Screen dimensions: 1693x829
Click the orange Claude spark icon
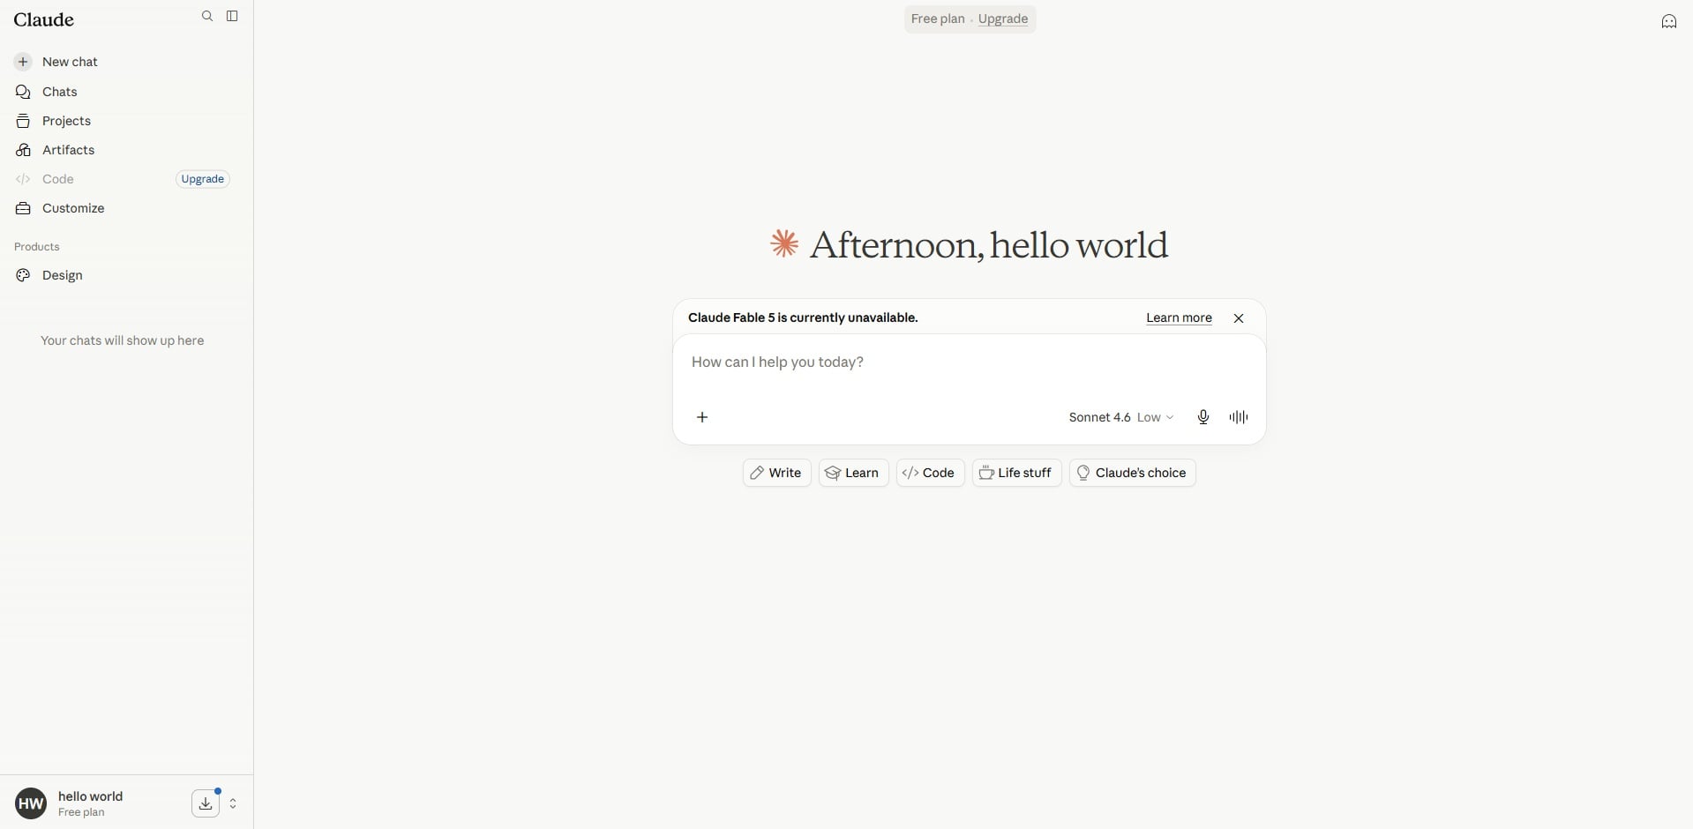point(784,243)
